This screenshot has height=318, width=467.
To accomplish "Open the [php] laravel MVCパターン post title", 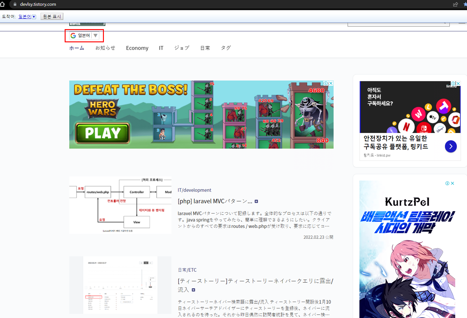I will (x=215, y=201).
